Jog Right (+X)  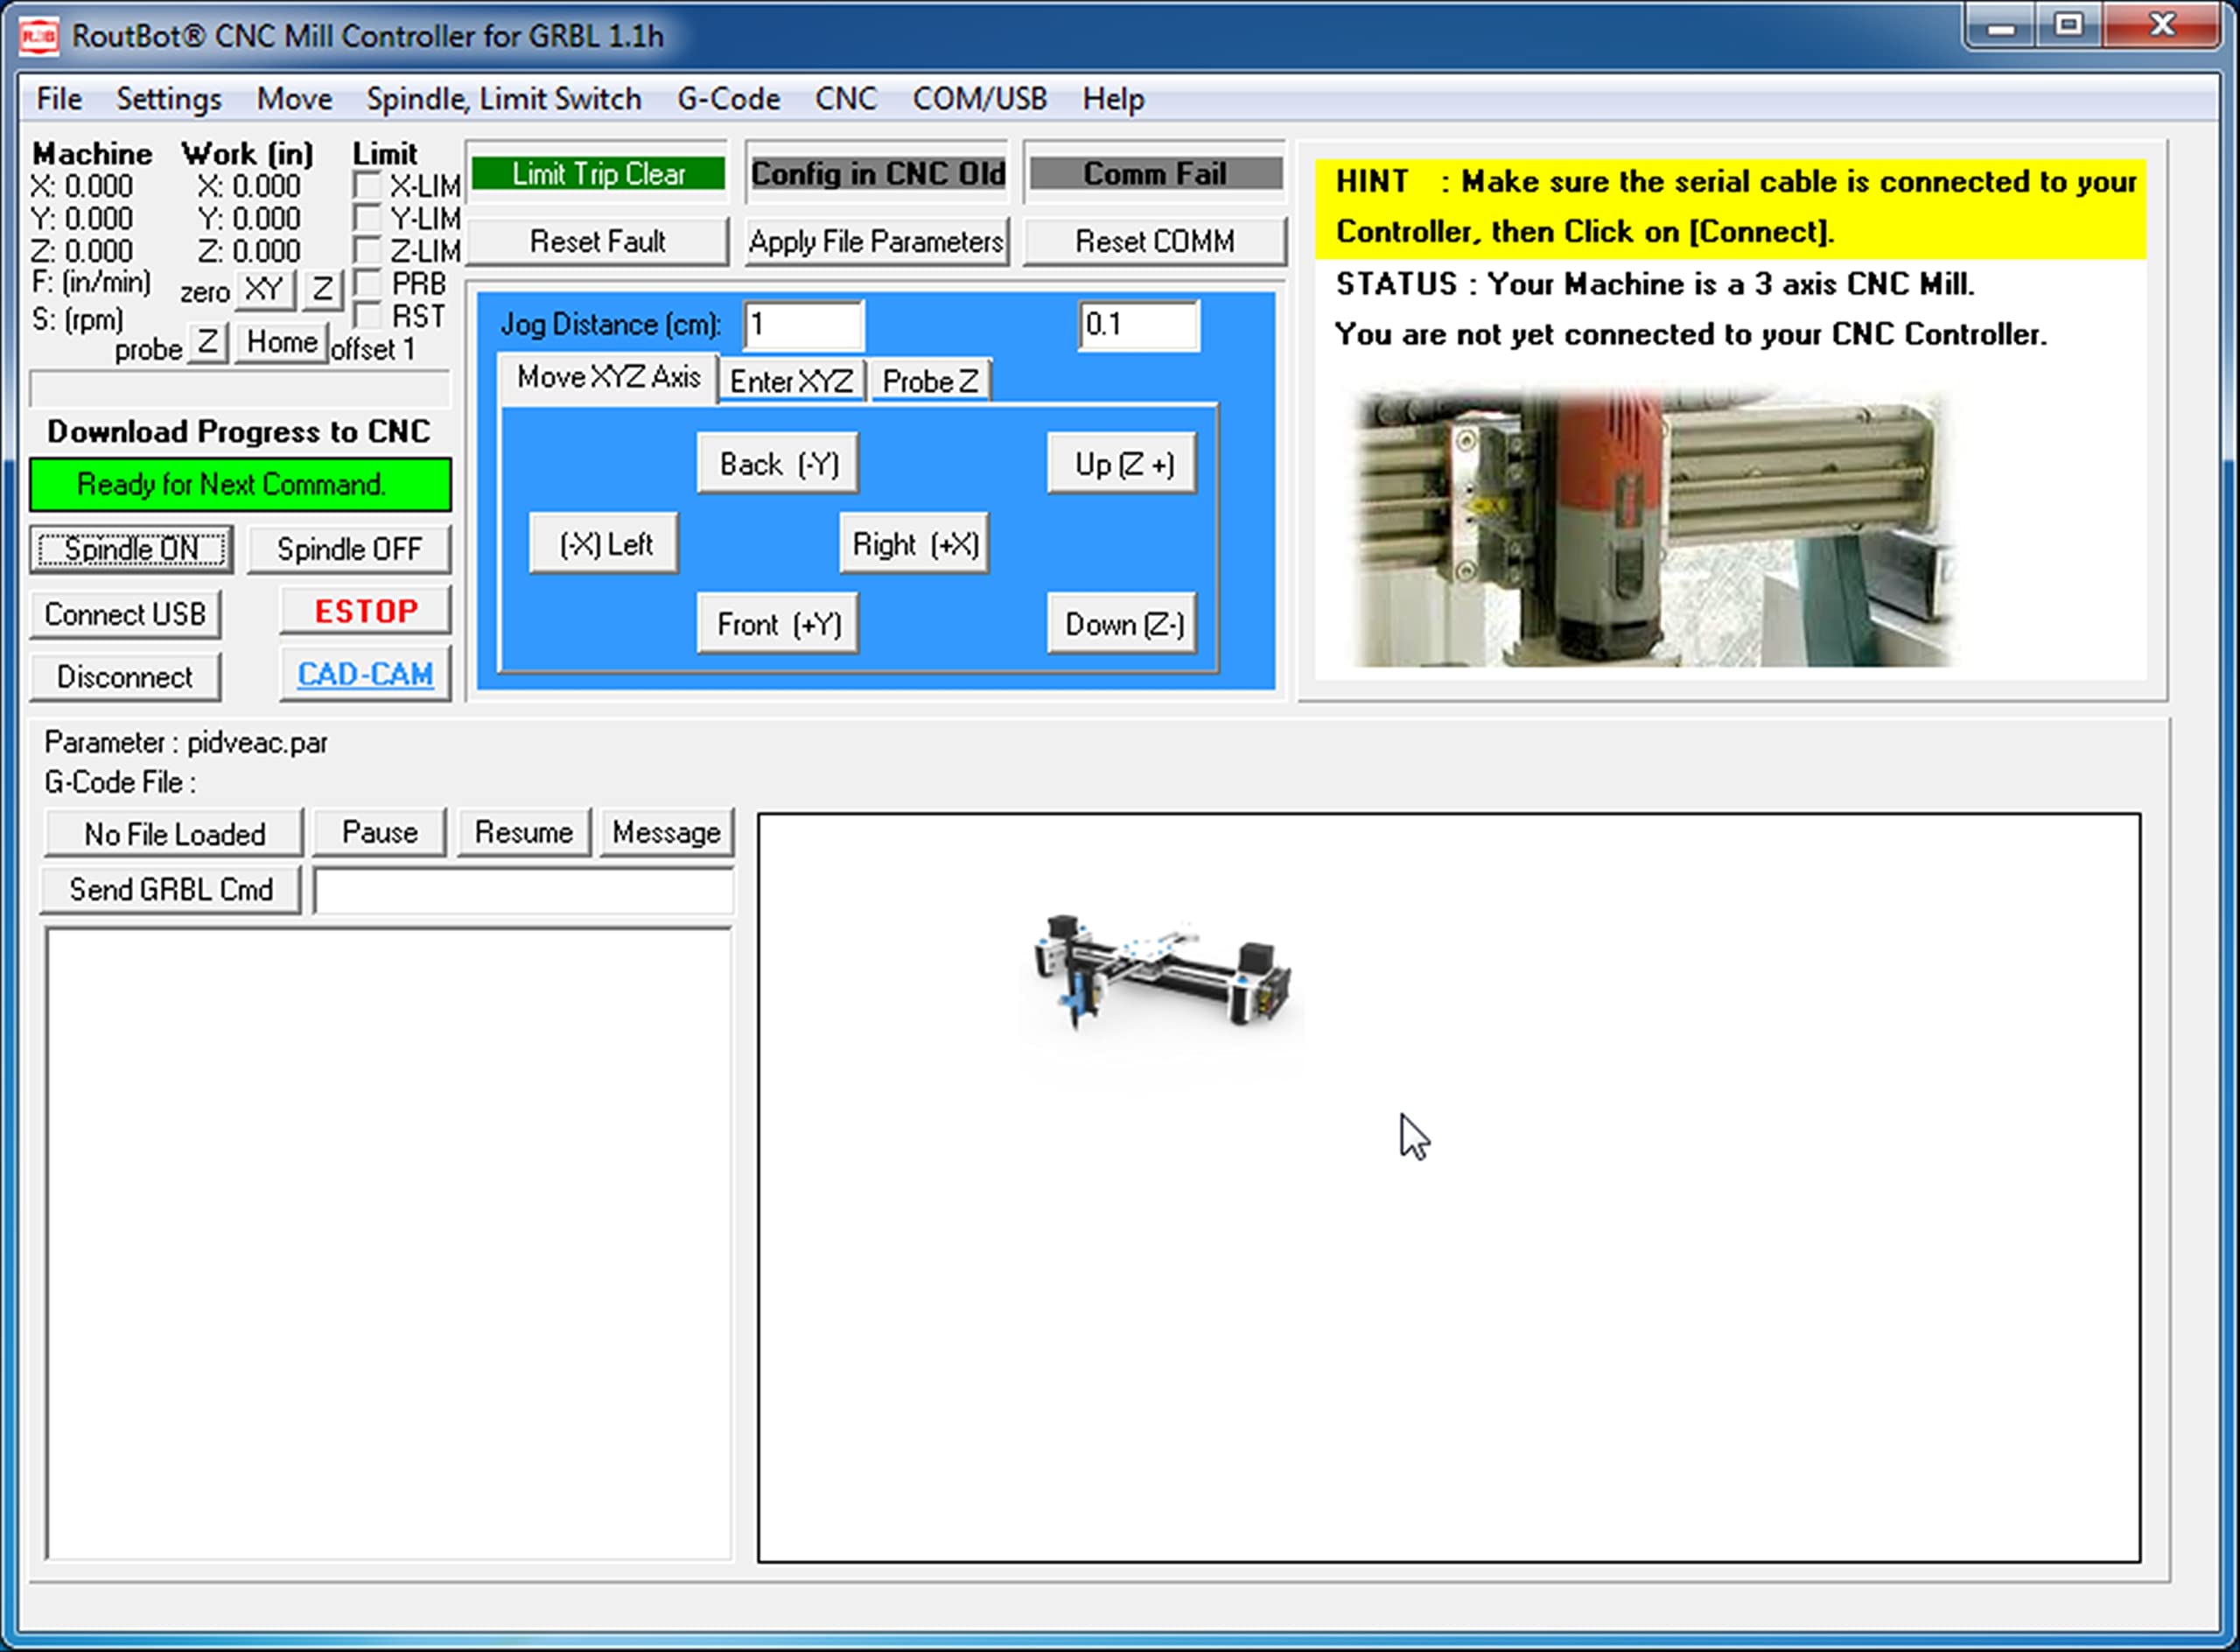pos(914,544)
